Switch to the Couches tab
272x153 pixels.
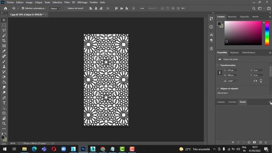coord(232,102)
